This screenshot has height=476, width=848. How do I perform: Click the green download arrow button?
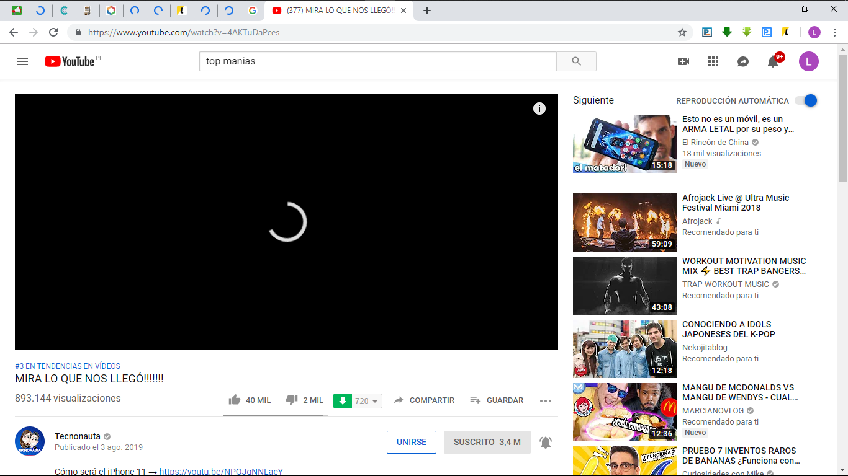(343, 401)
